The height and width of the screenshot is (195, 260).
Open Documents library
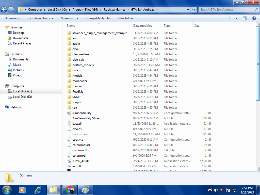tap(18, 59)
